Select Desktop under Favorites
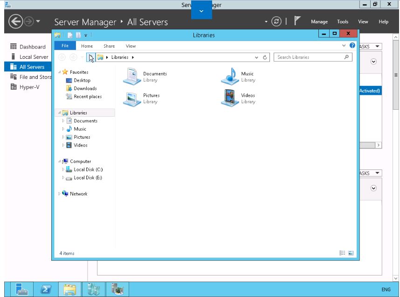Image resolution: width=400 pixels, height=297 pixels. click(x=78, y=80)
